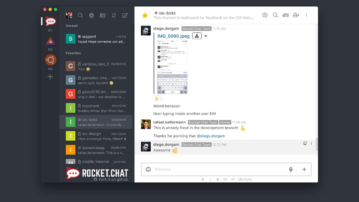This screenshot has height=202, width=359.
Task: Open the IMG_5090.jpeg file link
Action: 173,36
